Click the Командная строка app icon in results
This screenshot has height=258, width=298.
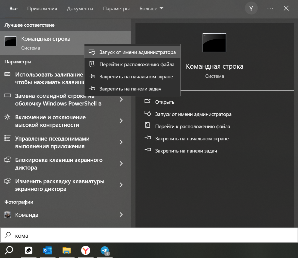(10, 41)
